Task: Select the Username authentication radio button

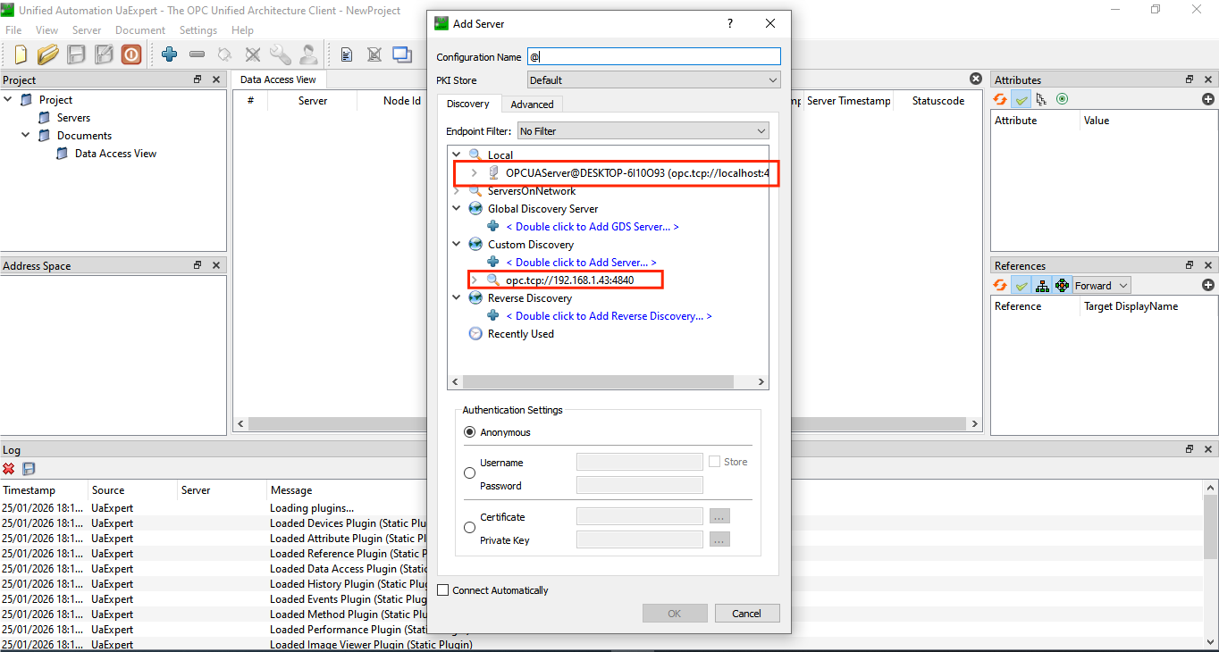Action: coord(470,473)
